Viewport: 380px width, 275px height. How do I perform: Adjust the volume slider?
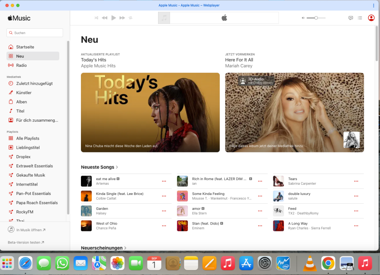(316, 18)
